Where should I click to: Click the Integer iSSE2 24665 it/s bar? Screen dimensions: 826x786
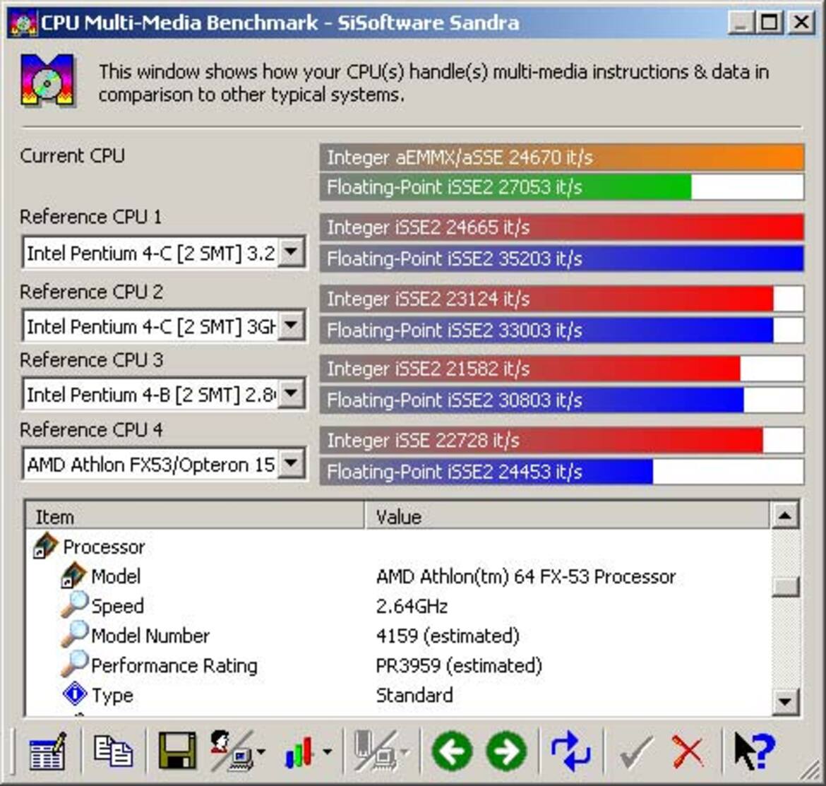561,227
